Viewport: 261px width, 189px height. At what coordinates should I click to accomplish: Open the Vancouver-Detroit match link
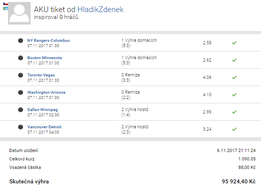pos(44,127)
